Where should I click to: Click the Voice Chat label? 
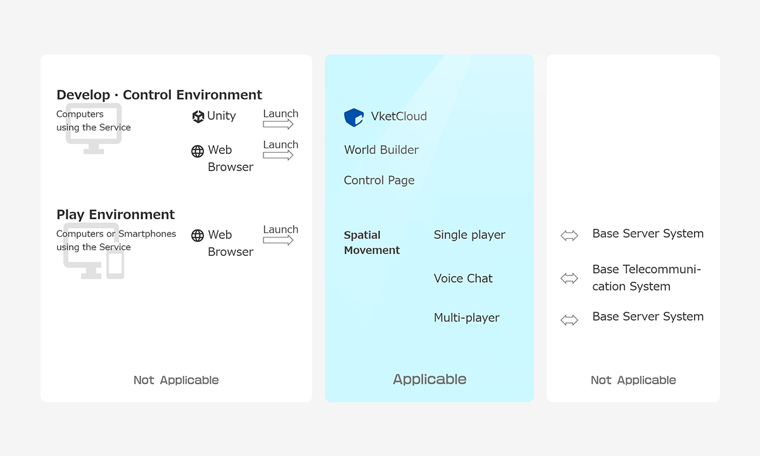click(463, 279)
